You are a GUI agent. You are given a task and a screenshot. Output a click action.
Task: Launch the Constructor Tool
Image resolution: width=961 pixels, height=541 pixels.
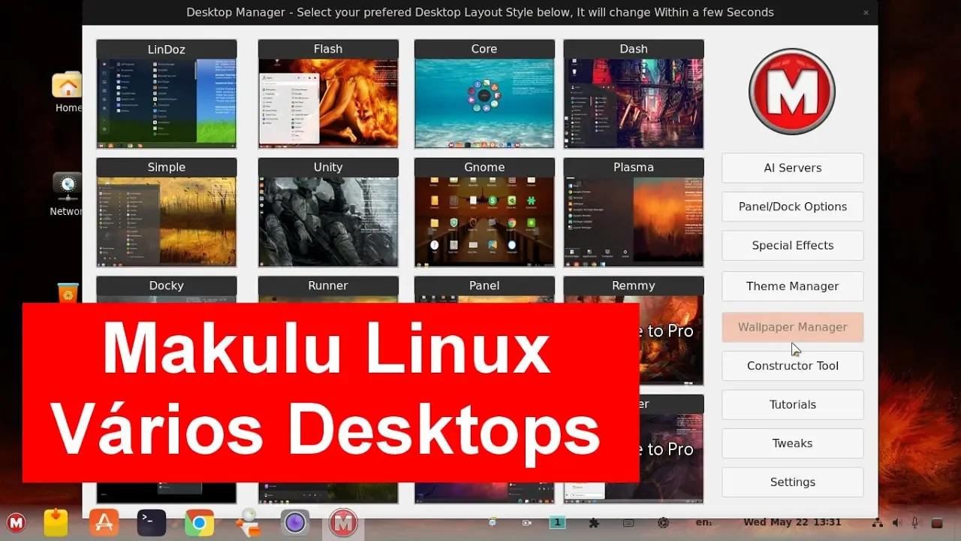click(793, 366)
